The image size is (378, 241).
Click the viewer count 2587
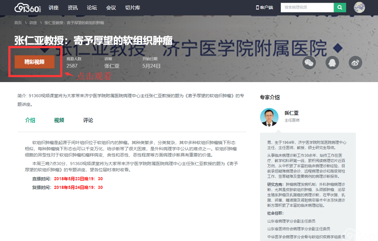tap(72, 66)
